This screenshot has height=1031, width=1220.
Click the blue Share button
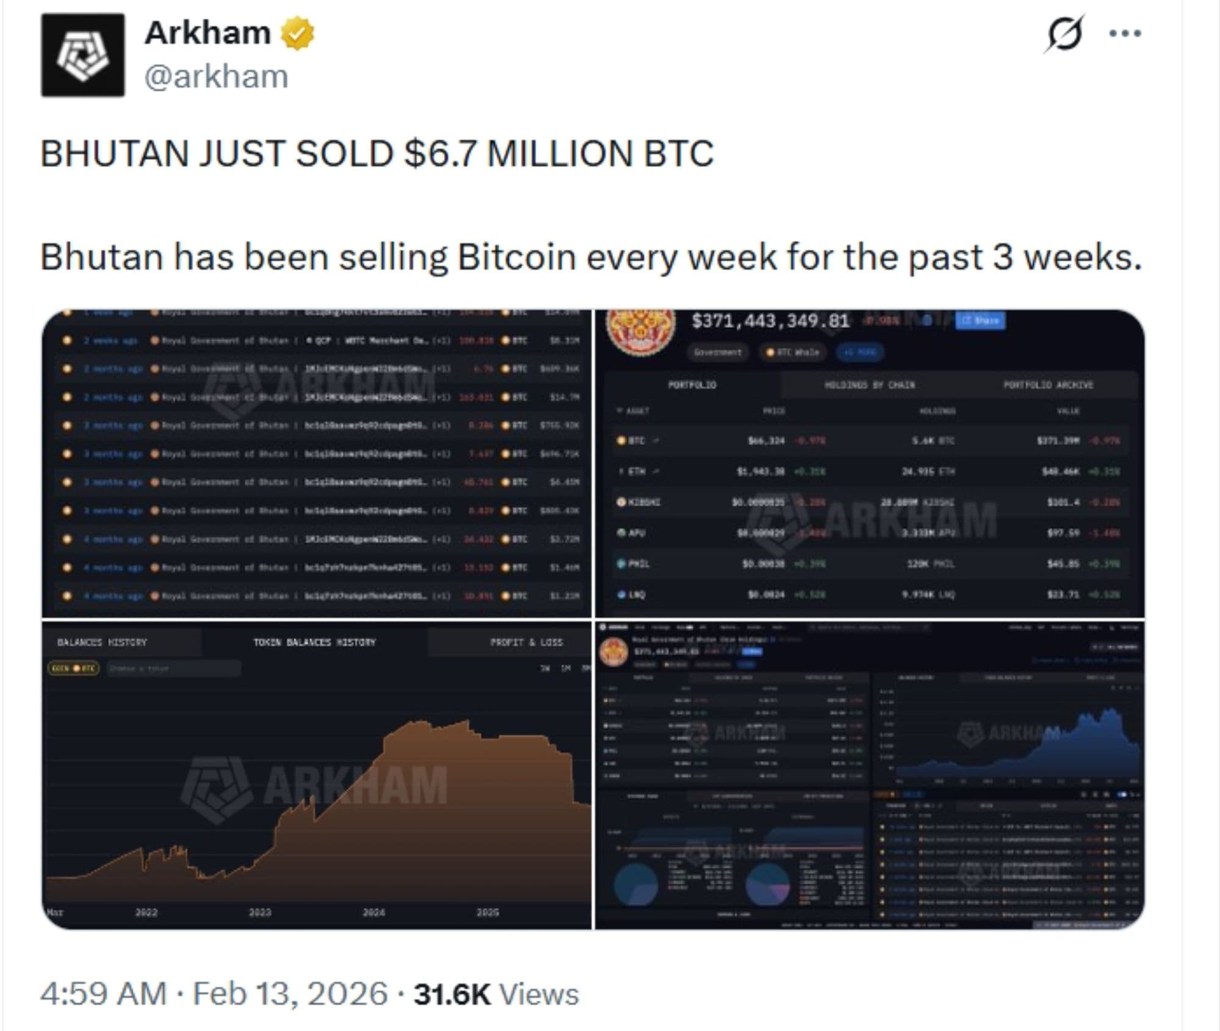pyautogui.click(x=981, y=320)
